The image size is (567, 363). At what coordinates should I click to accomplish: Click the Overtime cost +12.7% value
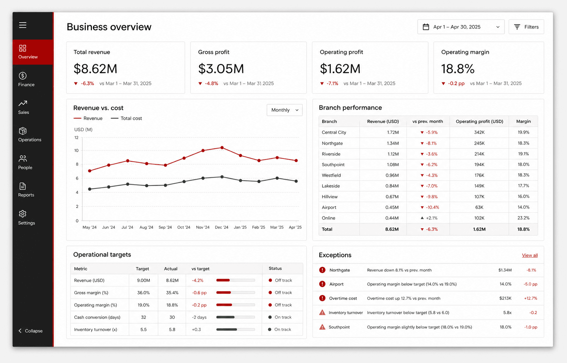coord(530,299)
